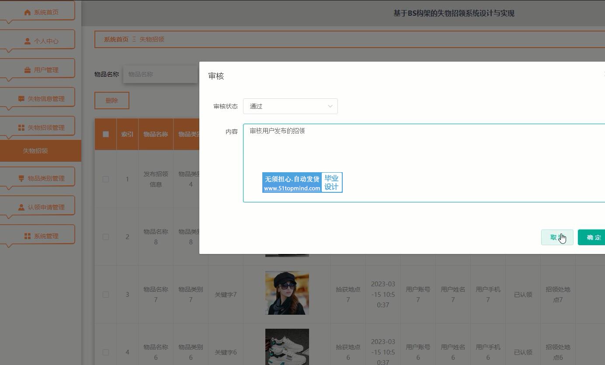Click the 系统首页 breadcrumb link
Screen dimensions: 605x365
tap(116, 39)
